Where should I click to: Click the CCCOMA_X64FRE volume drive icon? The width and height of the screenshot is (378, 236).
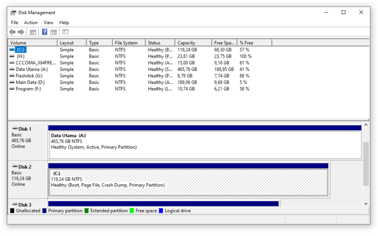coord(12,63)
